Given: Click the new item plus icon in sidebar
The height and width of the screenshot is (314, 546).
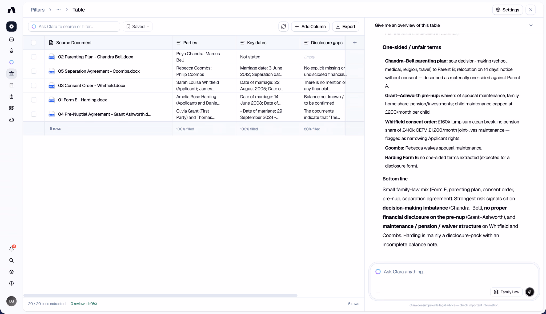Looking at the screenshot, I should (x=11, y=26).
